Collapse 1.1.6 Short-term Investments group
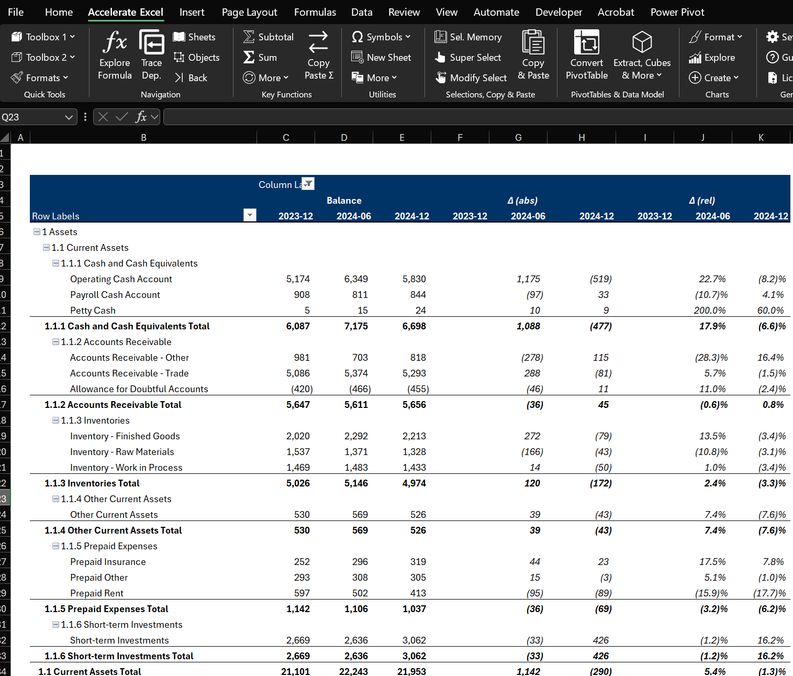Image resolution: width=793 pixels, height=676 pixels. 55,624
